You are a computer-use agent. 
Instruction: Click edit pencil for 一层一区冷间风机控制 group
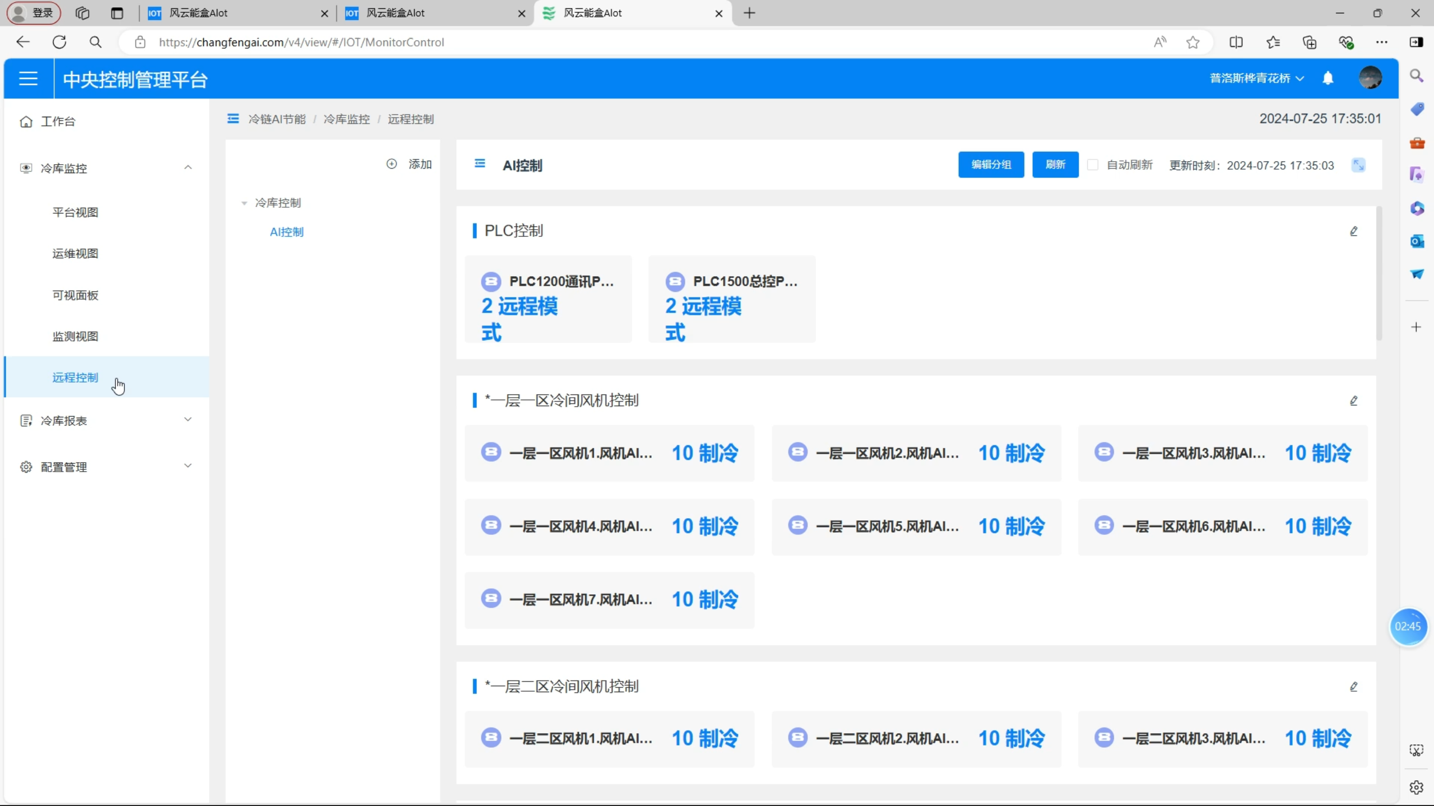coord(1353,401)
